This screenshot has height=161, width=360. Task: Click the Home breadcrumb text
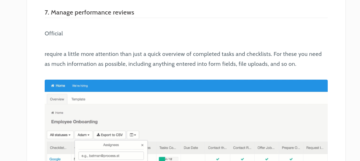59,113
